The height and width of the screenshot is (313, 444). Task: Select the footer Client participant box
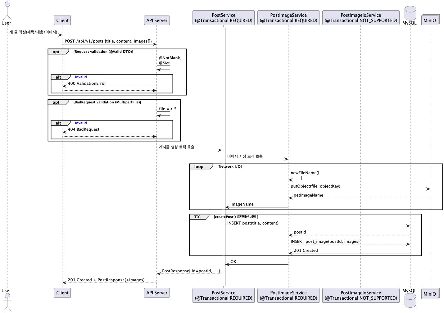[62, 293]
